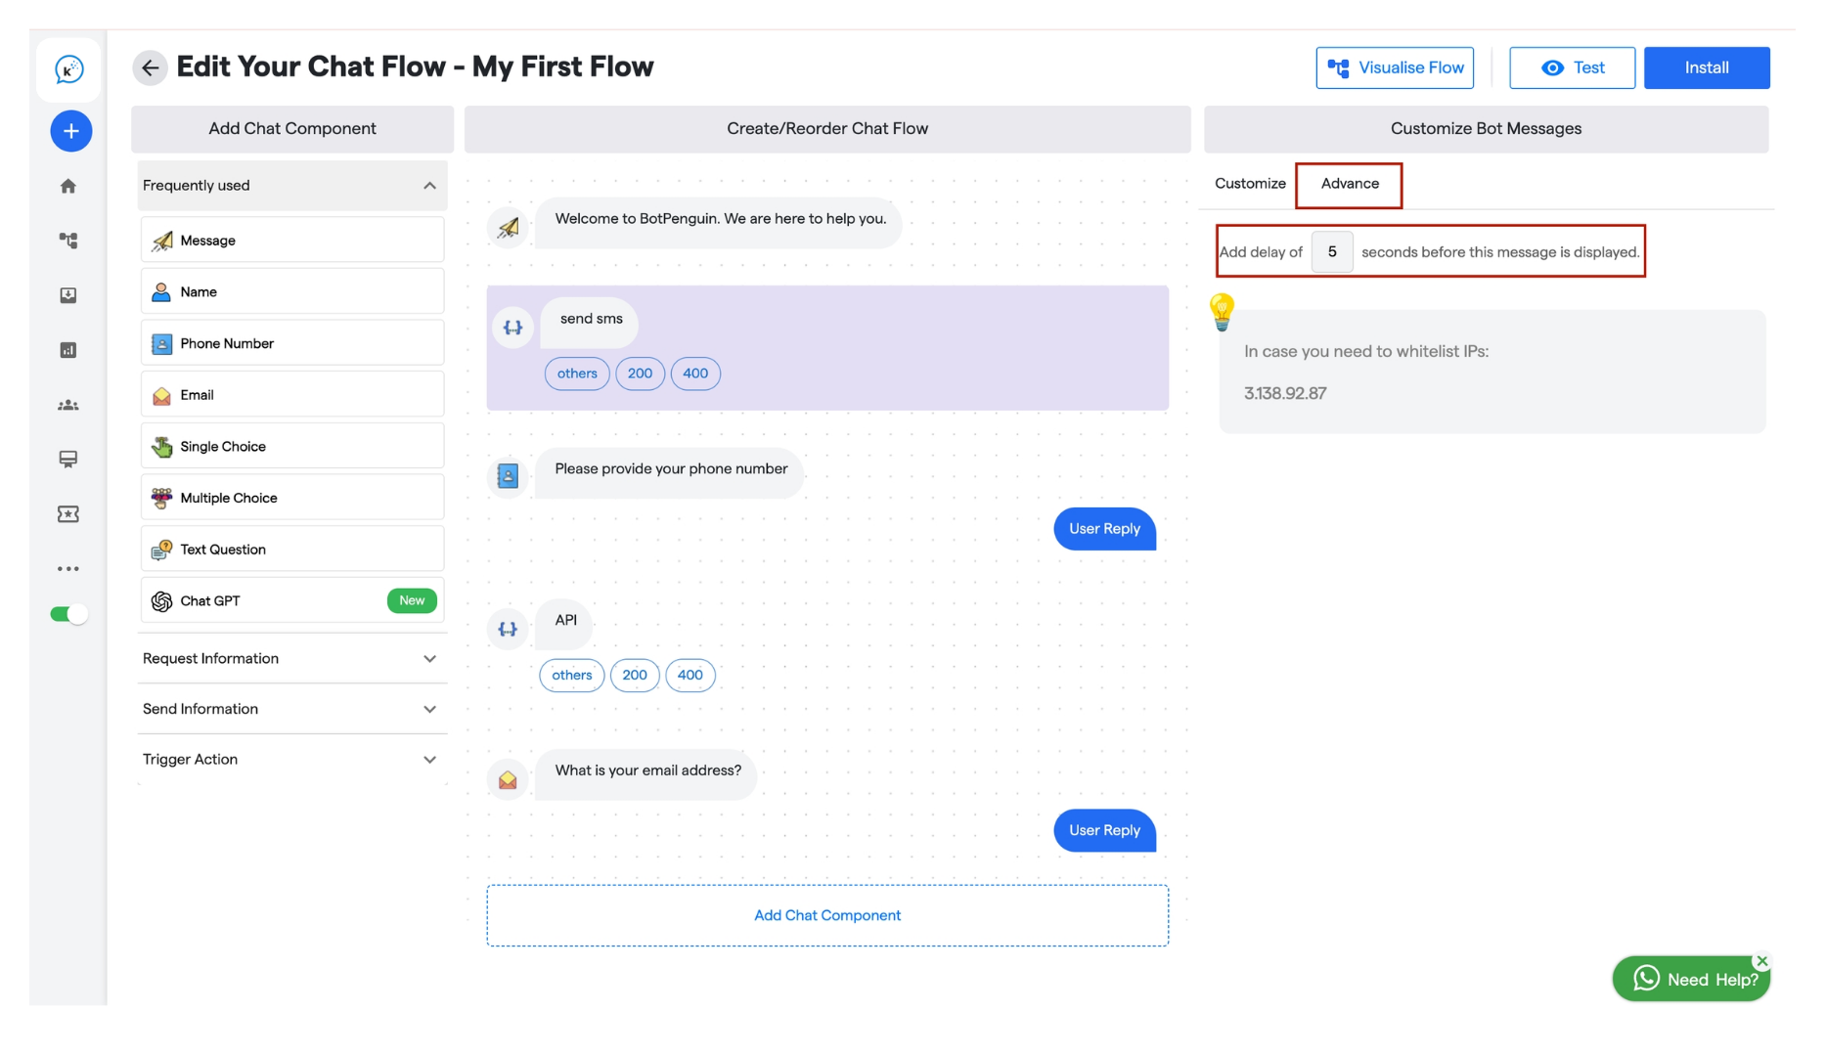Switch to the Customize tab
Viewport: 1825px width, 1056px height.
1250,184
